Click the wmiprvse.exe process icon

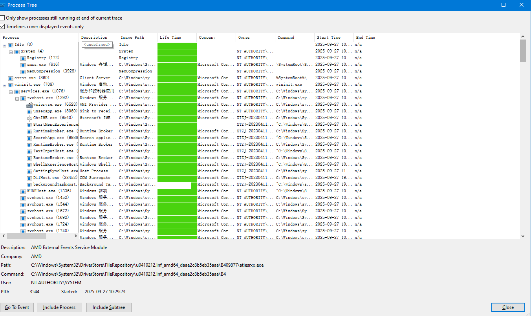pos(29,105)
